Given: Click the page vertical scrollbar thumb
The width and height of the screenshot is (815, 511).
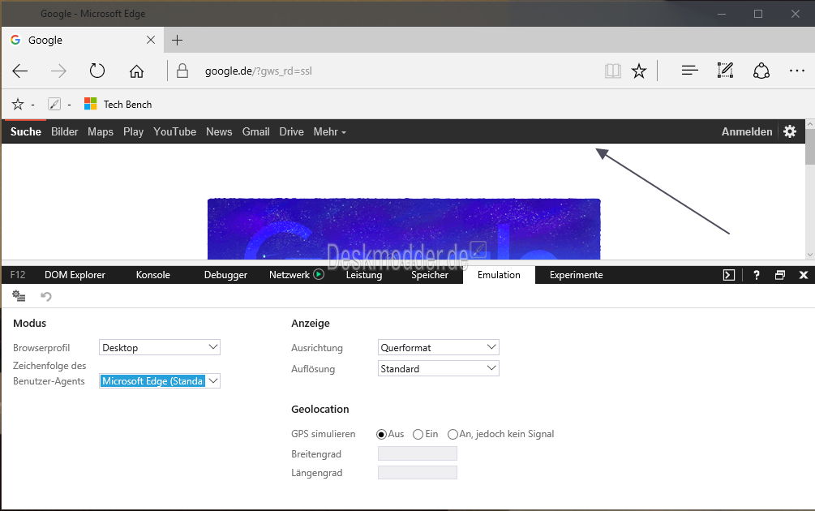Looking at the screenshot, I should (810, 147).
